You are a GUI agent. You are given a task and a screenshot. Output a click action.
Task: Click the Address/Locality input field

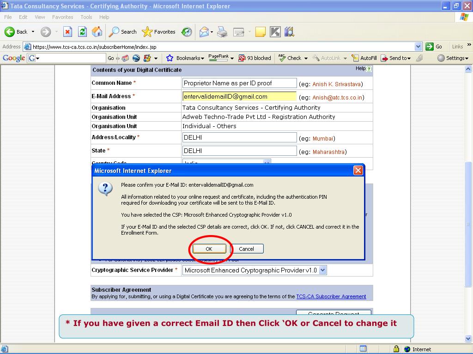[240, 137]
